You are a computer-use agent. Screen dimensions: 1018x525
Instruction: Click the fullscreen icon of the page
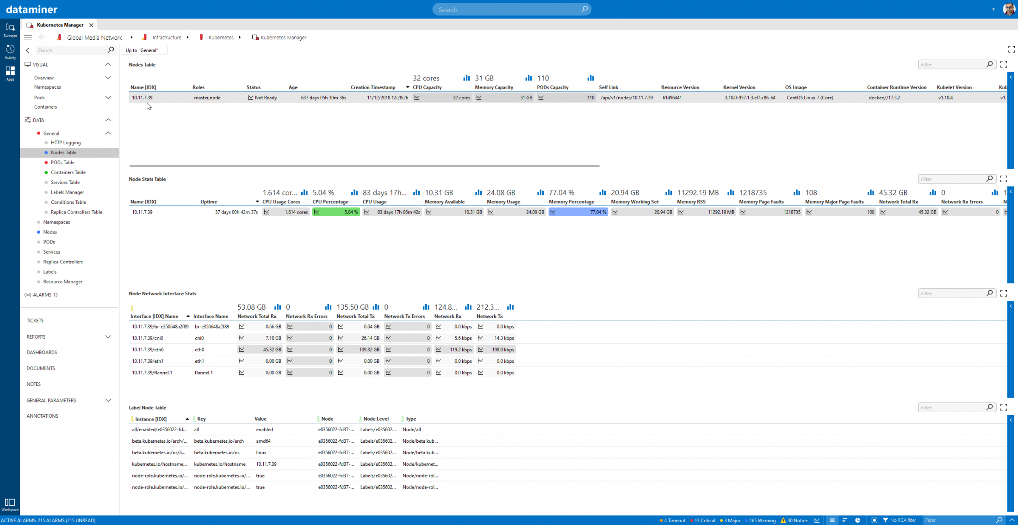(x=1011, y=49)
